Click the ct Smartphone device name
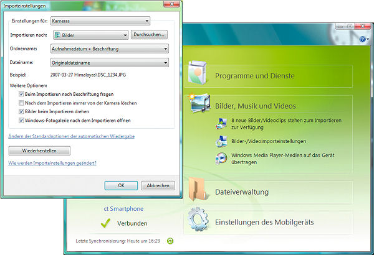Viewport: 374px width, 255px height. click(123, 209)
